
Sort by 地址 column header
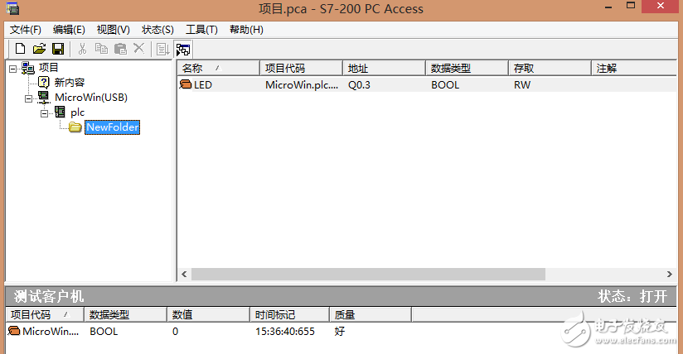(385, 69)
